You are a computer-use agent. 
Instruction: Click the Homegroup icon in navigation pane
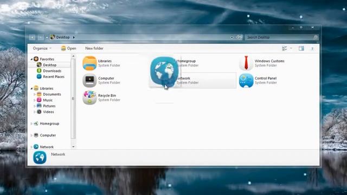(x=36, y=123)
